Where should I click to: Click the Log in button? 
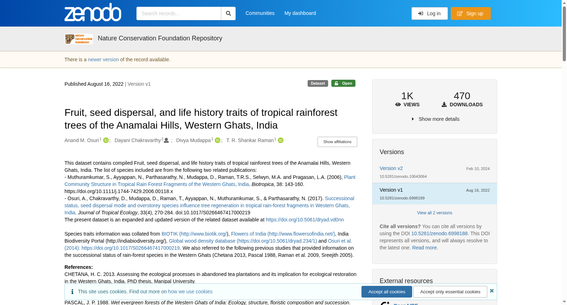tap(430, 13)
